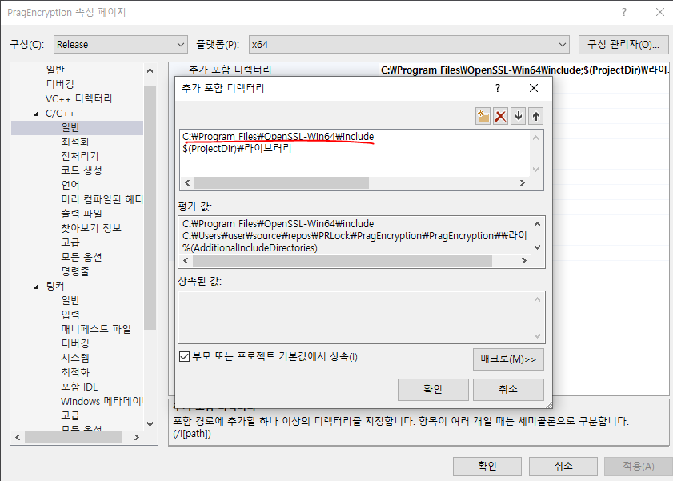Viewport: 673px width, 481px height.
Task: Add a new line with the folder icon
Action: pyautogui.click(x=483, y=116)
